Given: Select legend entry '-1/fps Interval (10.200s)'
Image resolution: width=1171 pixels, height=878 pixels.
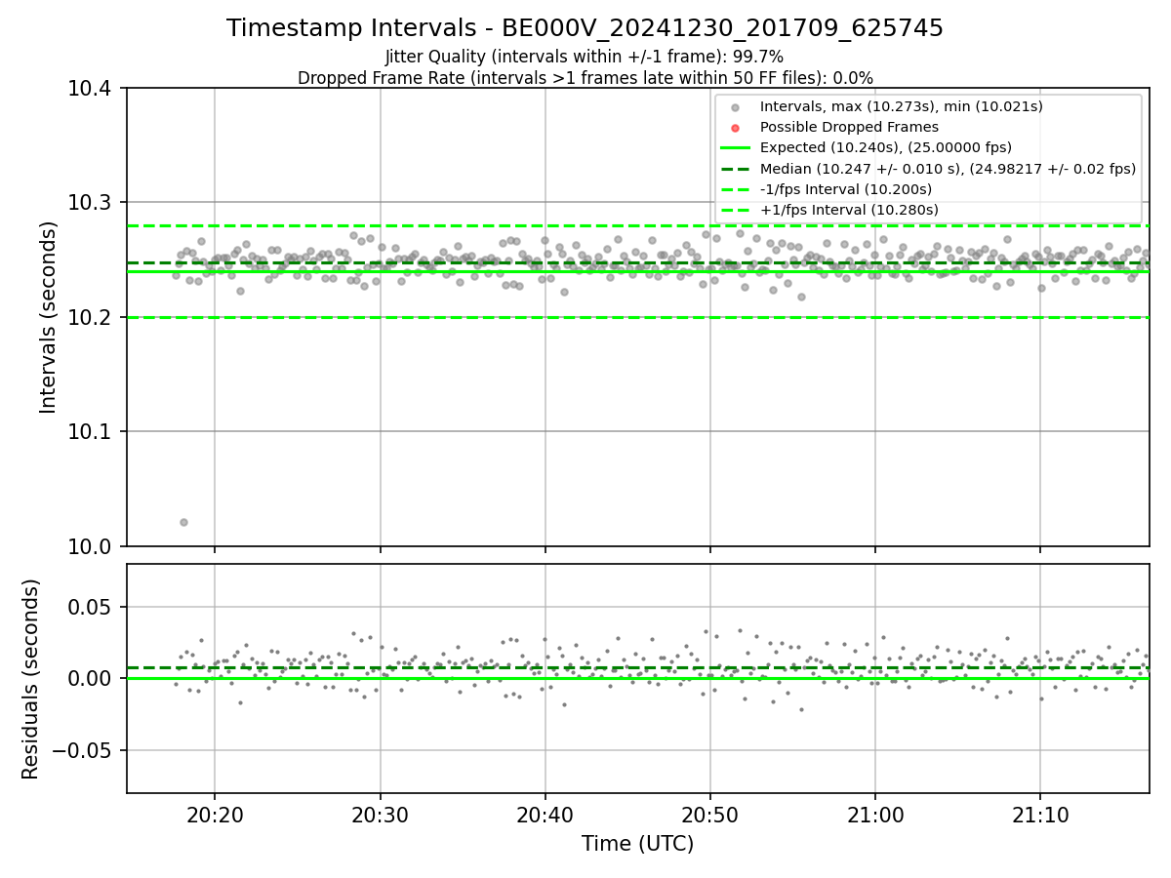Looking at the screenshot, I should tap(845, 189).
